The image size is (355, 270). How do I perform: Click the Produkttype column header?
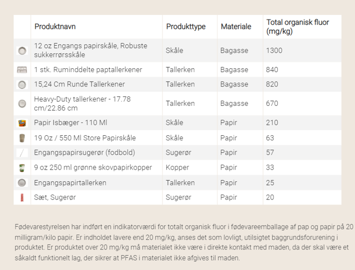coord(186,27)
